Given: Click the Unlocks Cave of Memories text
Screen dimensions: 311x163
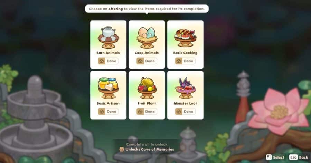Looking at the screenshot, I should point(150,149).
